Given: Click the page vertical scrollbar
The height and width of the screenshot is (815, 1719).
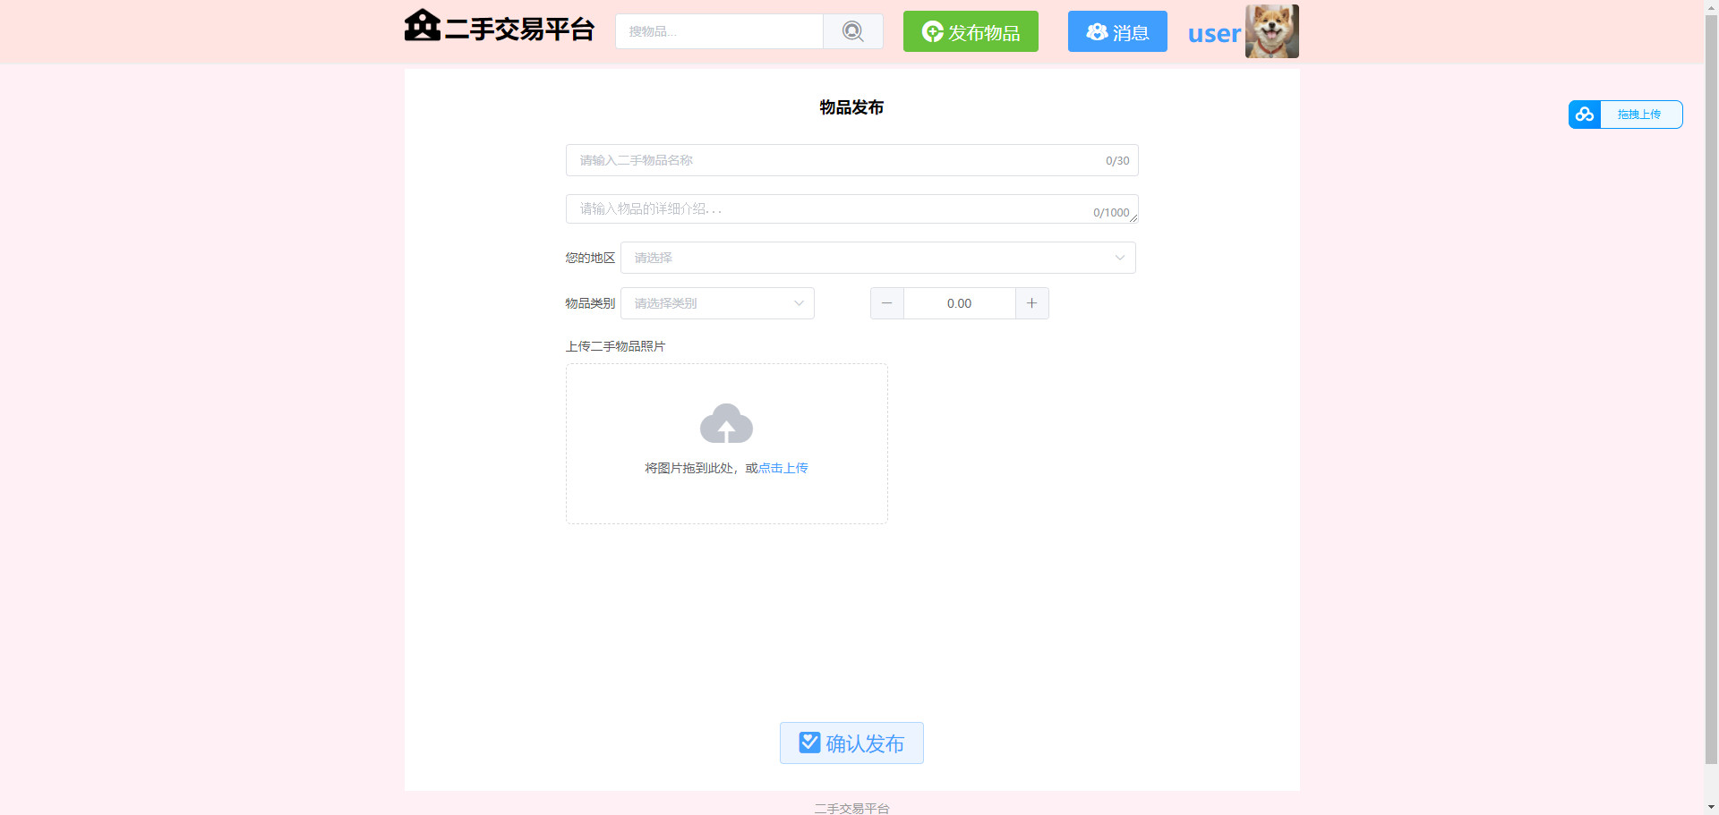Looking at the screenshot, I should [x=1712, y=390].
